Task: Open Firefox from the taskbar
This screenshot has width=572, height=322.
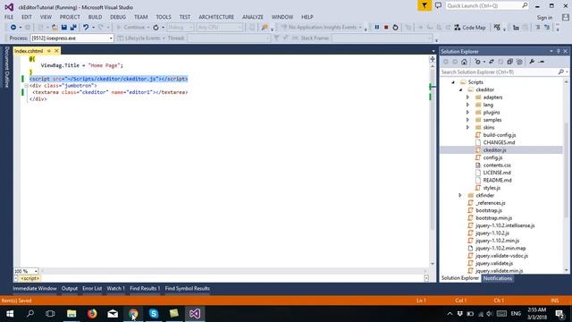Action: coord(92,314)
